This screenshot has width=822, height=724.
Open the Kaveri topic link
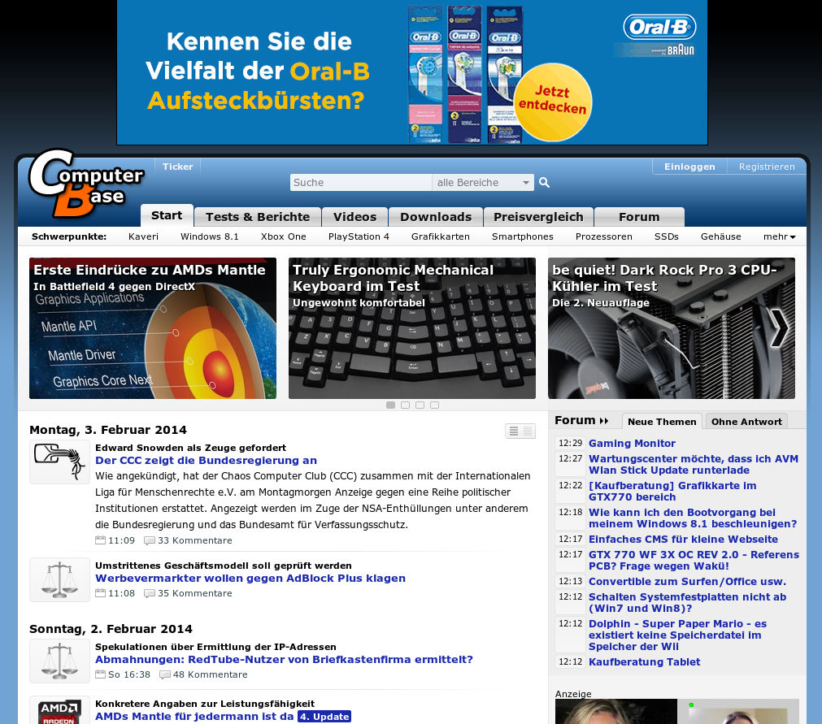click(143, 236)
